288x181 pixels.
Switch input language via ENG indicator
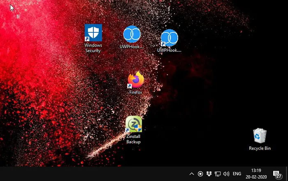[237, 174]
